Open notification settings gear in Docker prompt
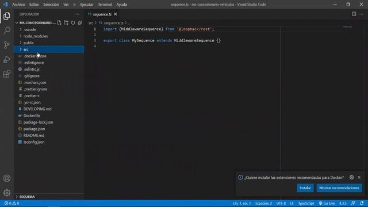 tap(351, 178)
